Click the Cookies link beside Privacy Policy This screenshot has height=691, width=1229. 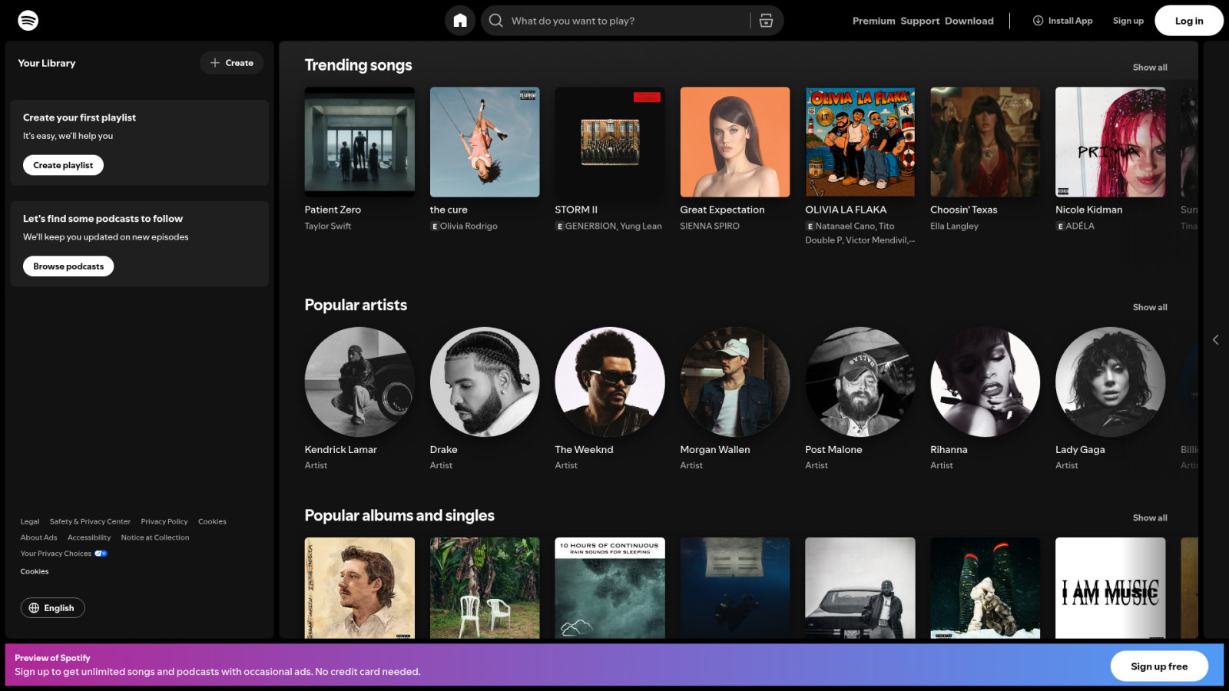[x=212, y=522]
